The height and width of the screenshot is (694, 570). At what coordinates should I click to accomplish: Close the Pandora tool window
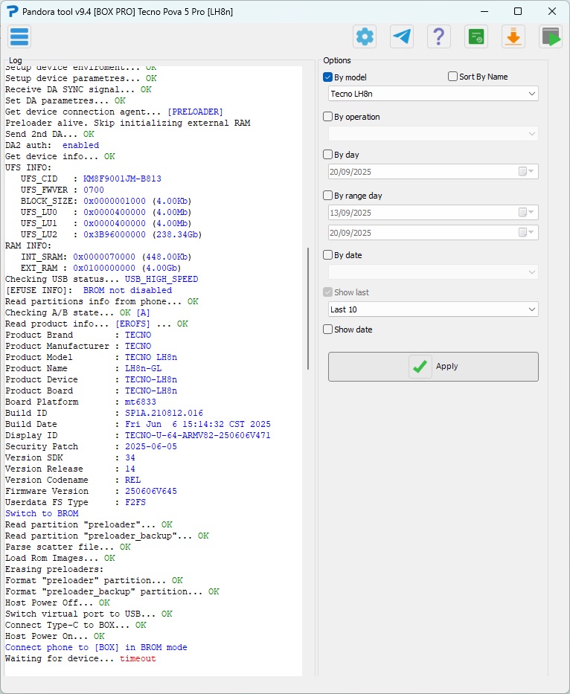[552, 11]
